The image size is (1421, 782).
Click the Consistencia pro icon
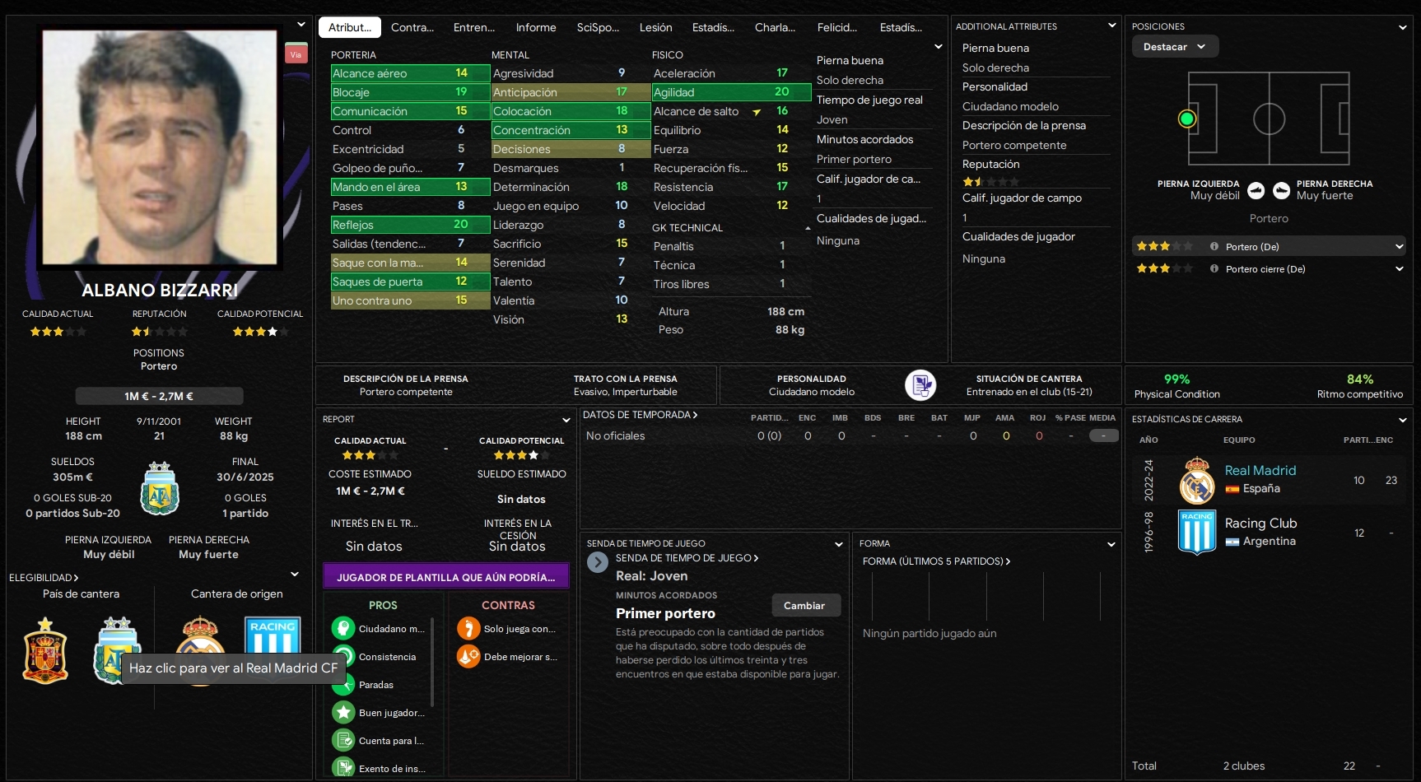[x=343, y=657]
